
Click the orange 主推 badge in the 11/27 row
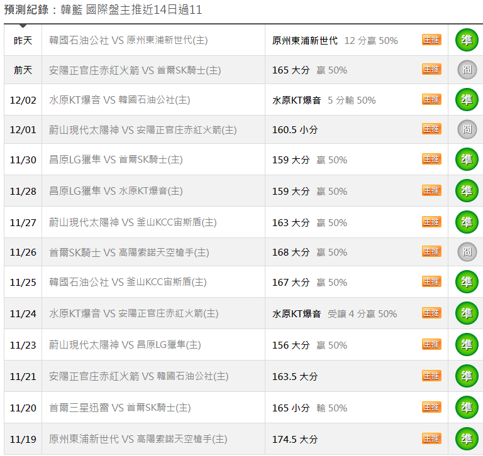click(x=431, y=222)
